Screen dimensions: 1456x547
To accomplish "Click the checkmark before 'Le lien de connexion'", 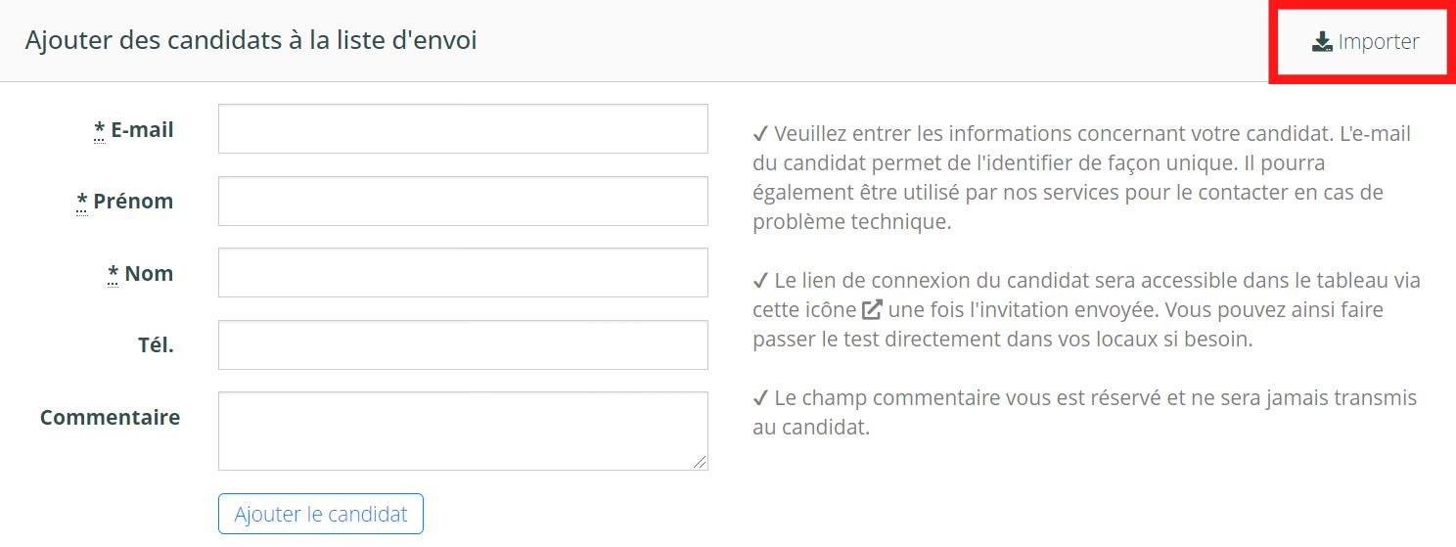I will click(760, 281).
